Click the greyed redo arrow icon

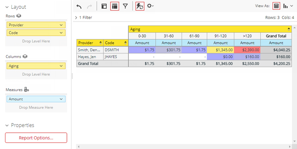[x=89, y=7]
